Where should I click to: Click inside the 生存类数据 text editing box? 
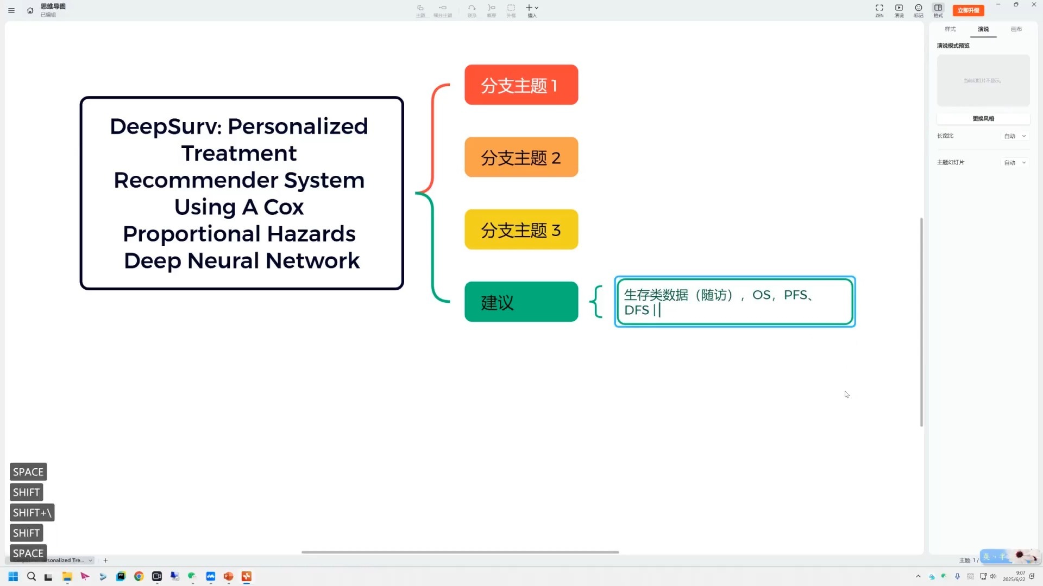pos(735,302)
